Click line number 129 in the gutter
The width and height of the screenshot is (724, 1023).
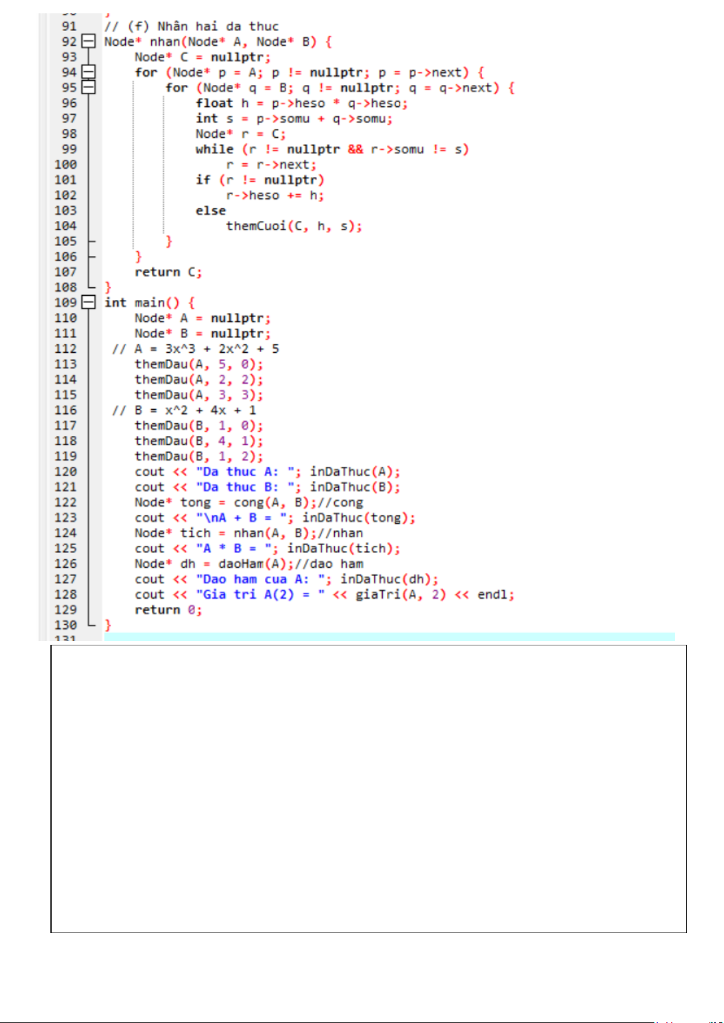pyautogui.click(x=66, y=610)
